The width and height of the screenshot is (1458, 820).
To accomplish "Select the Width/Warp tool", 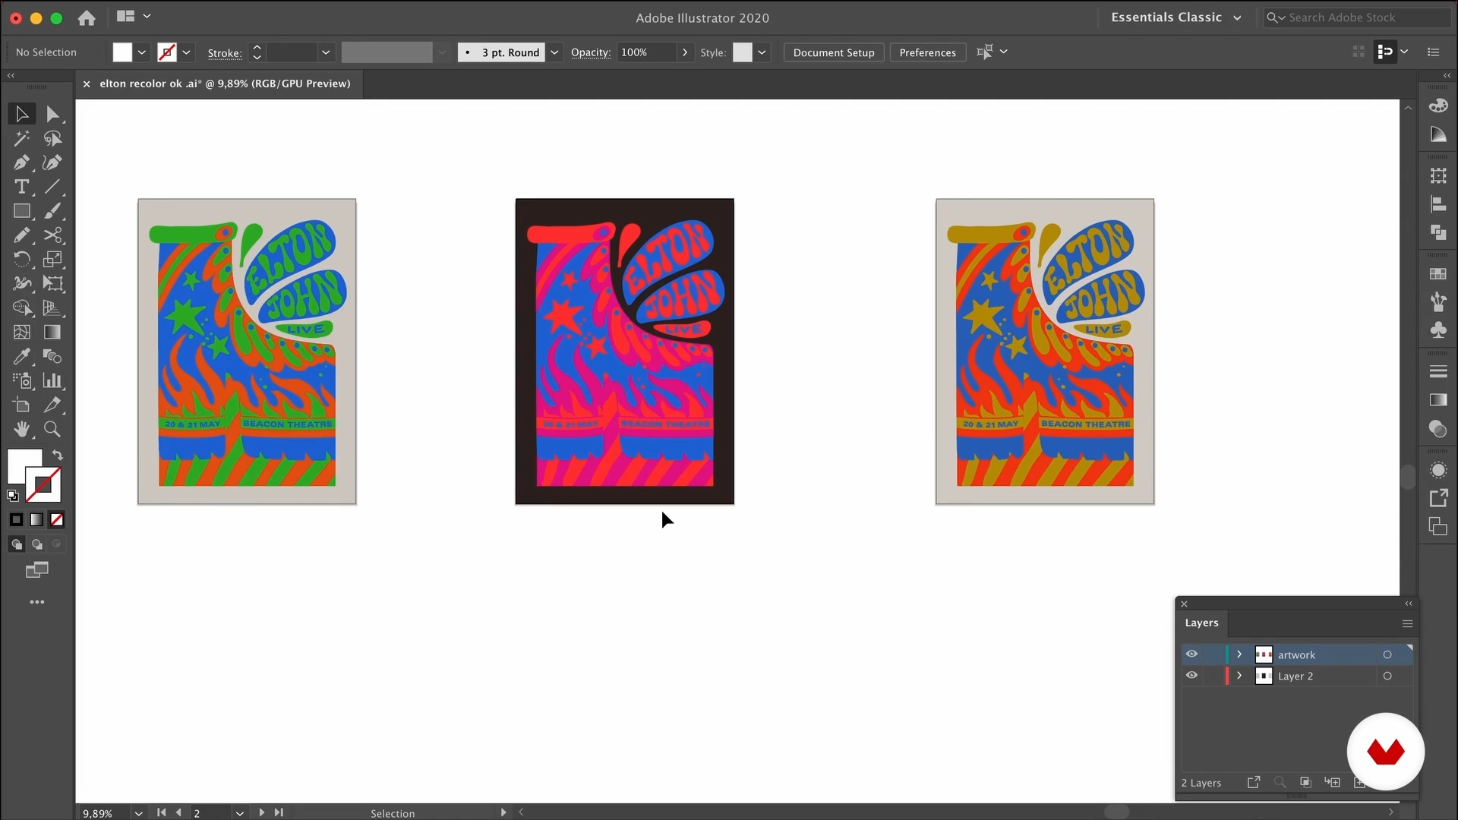I will point(21,284).
